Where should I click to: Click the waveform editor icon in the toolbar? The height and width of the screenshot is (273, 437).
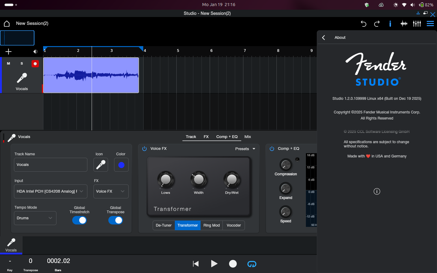pos(404,24)
